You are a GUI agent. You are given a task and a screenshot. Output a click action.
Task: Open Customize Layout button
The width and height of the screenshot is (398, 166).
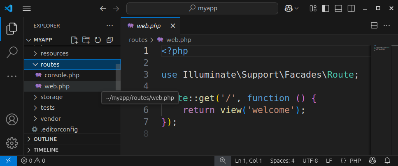[x=313, y=9]
